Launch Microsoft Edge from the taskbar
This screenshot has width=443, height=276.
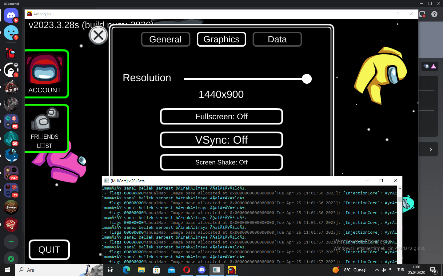(126, 270)
